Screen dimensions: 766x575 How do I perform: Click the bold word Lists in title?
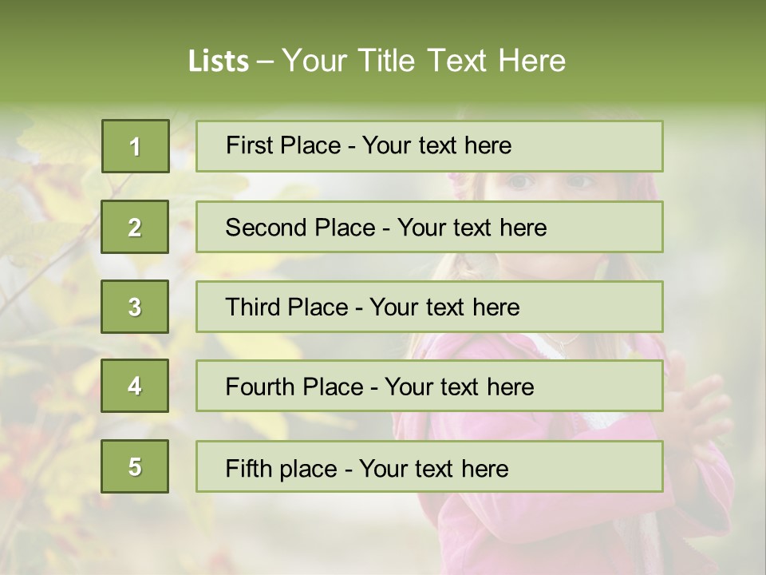(218, 61)
